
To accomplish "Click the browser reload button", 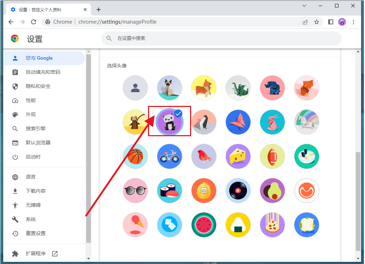I will [34, 22].
